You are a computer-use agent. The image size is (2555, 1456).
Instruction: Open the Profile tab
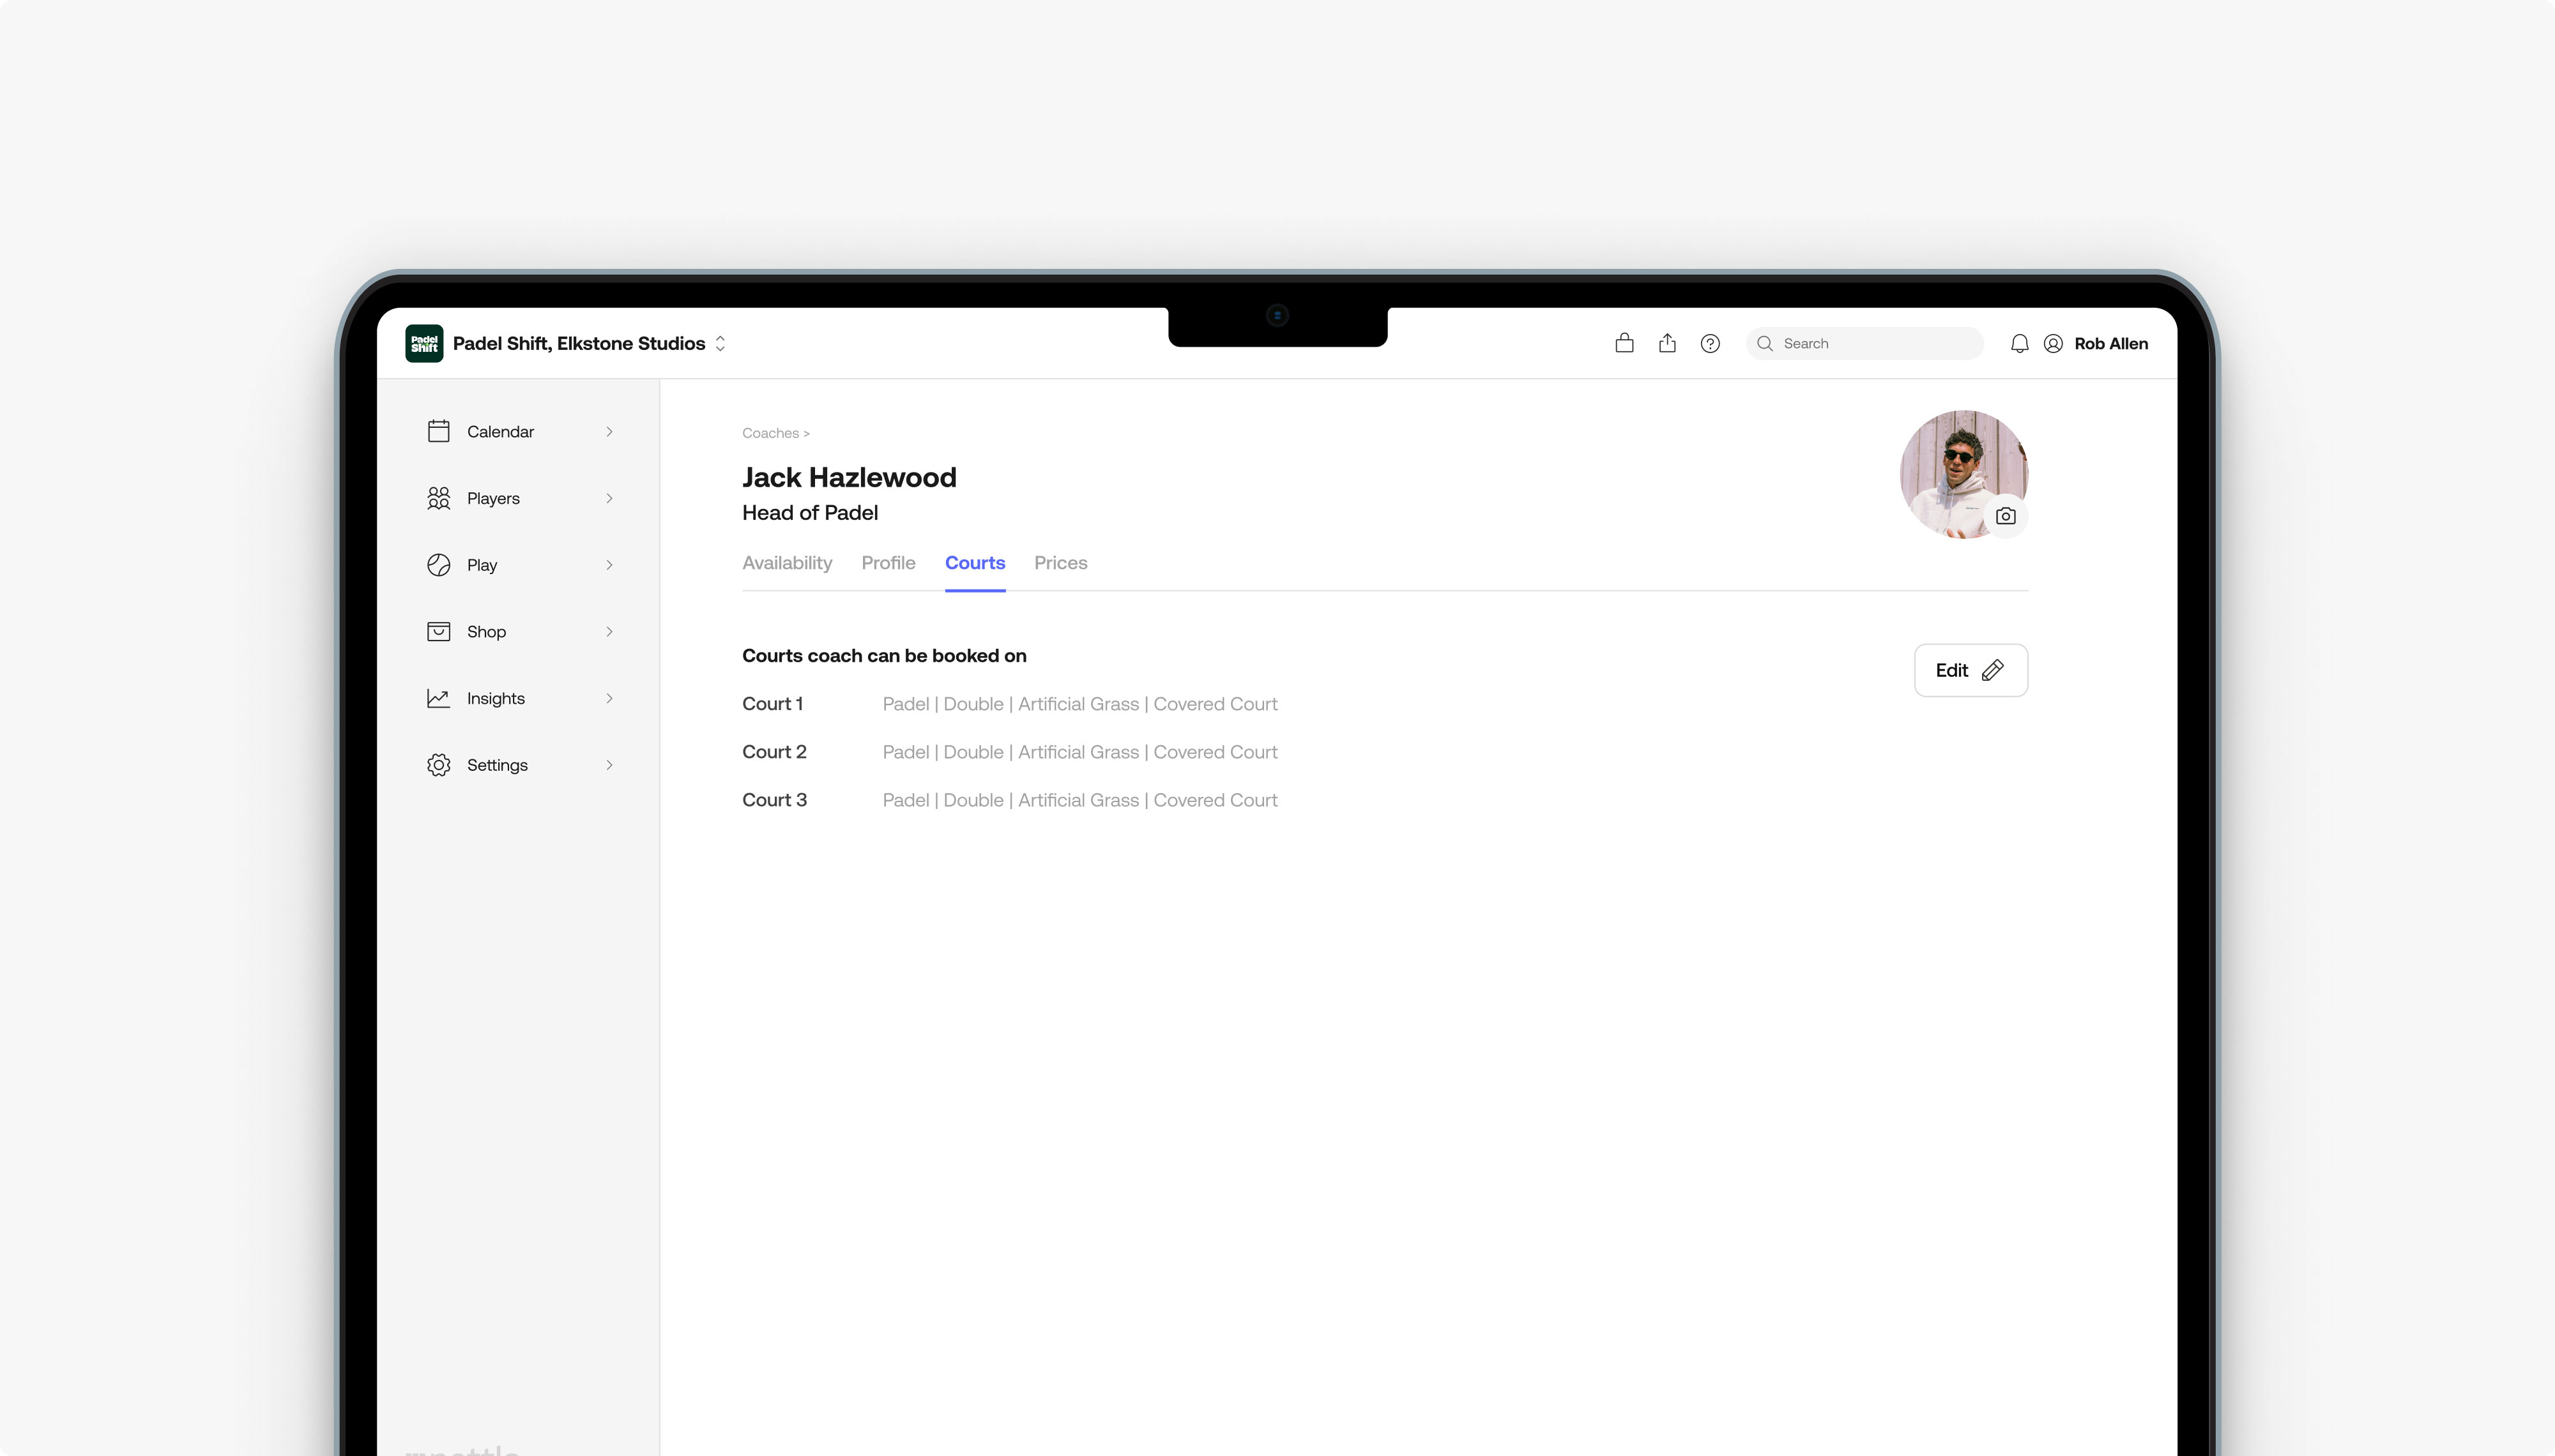click(888, 562)
